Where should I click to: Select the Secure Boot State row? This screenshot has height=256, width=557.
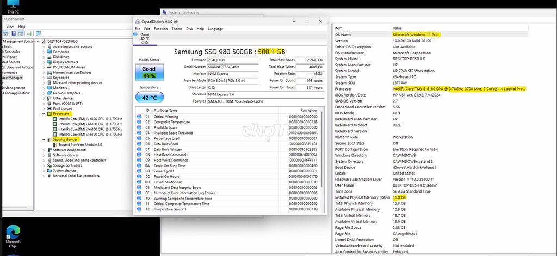[431, 143]
